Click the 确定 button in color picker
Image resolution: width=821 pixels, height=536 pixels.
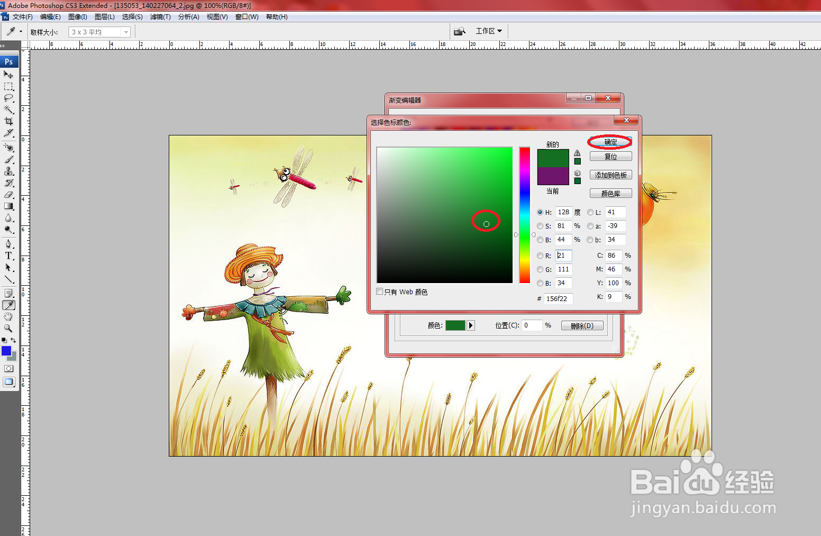610,142
